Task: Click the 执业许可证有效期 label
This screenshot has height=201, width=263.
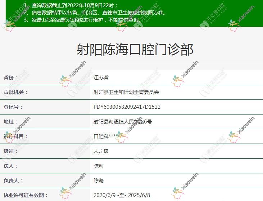Action: [x=26, y=195]
